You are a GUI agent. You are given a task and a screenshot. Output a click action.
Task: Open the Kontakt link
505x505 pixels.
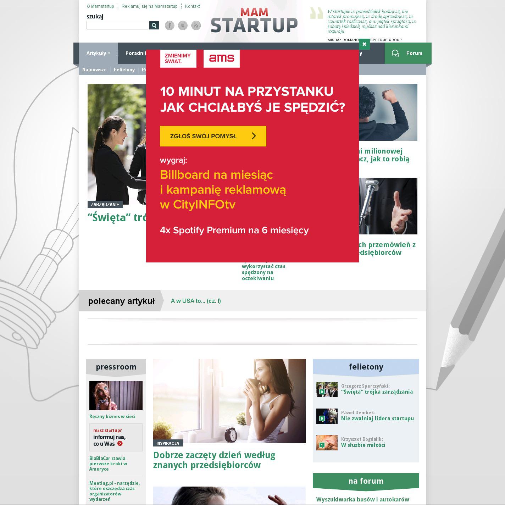[192, 6]
